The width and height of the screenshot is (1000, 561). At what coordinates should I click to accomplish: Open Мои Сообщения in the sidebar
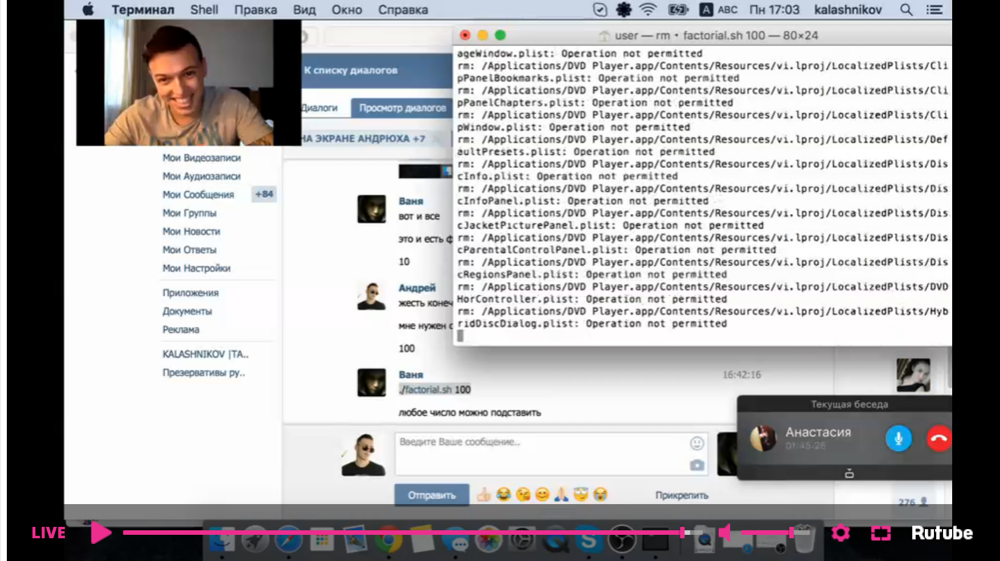(x=198, y=195)
